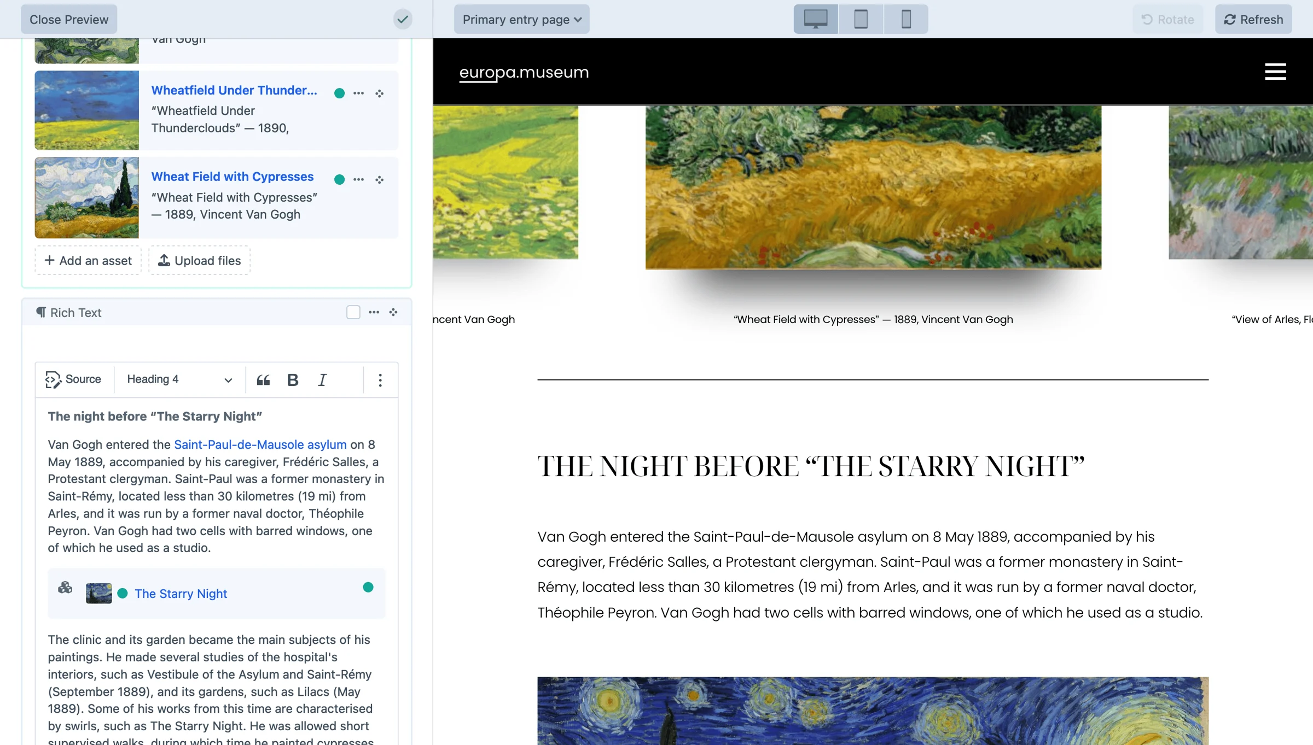Click move handle for Wheat Field with Cypresses
The image size is (1313, 745).
point(380,180)
